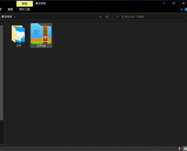Expand the ribbon with the chevron arrow
Screen dimensions: 187x151
point(182,9)
